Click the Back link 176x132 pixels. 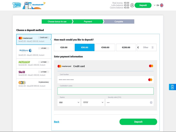coord(56,122)
